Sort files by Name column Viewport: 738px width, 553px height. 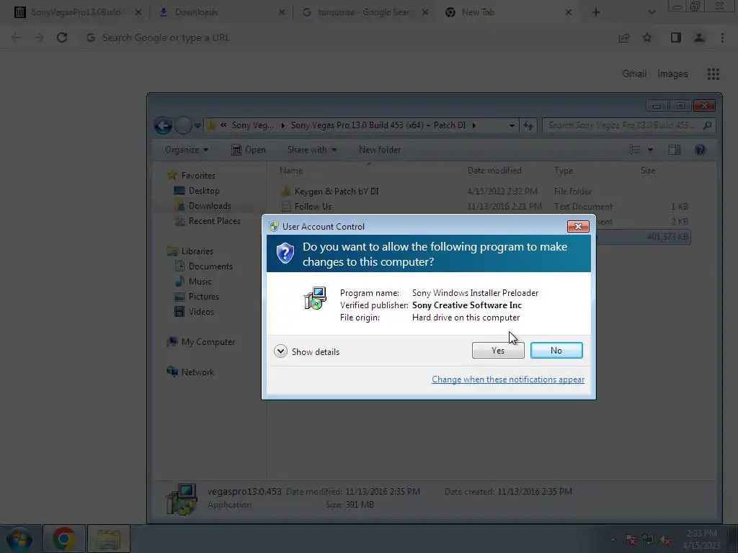pos(291,171)
